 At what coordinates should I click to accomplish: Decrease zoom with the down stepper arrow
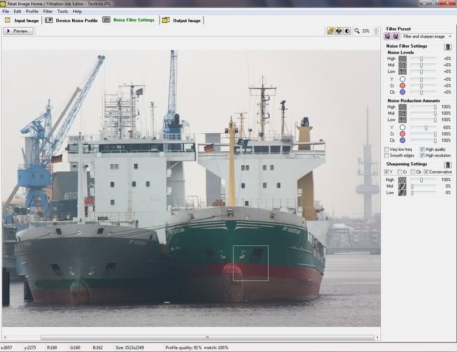click(376, 33)
